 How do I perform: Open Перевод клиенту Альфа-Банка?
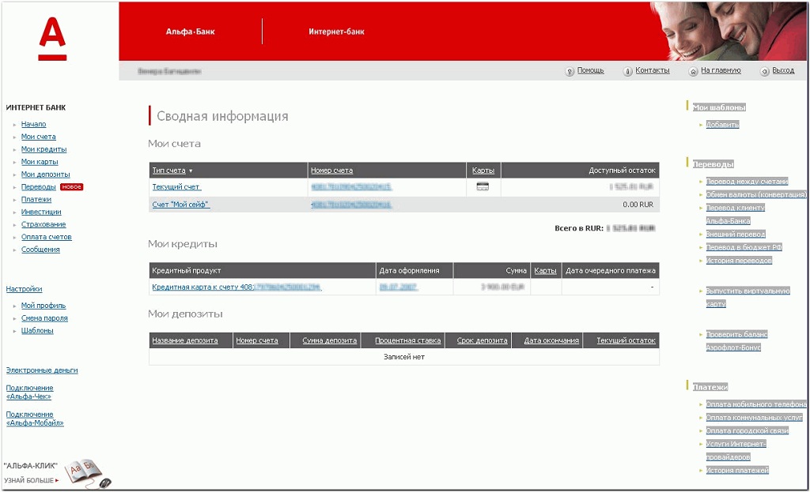pos(736,215)
